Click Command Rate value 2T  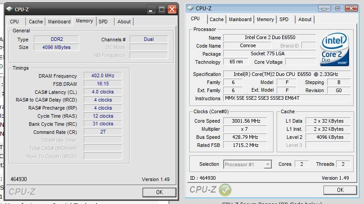point(103,132)
